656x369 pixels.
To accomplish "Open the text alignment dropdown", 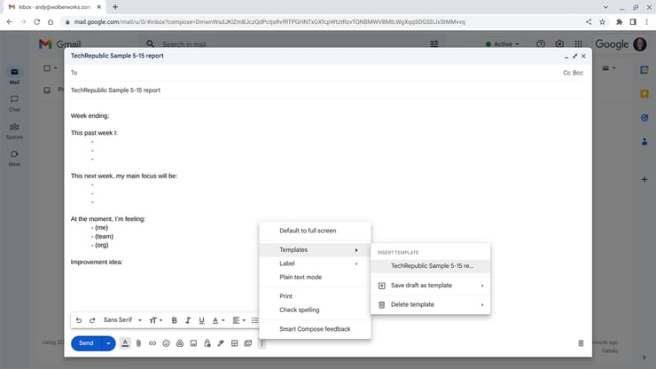I will point(238,320).
